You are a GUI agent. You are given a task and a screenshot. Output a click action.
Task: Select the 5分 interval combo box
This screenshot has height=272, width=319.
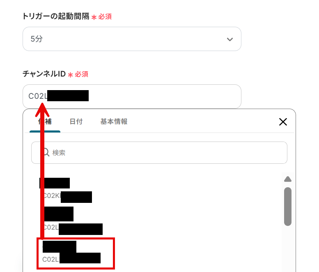coord(132,39)
